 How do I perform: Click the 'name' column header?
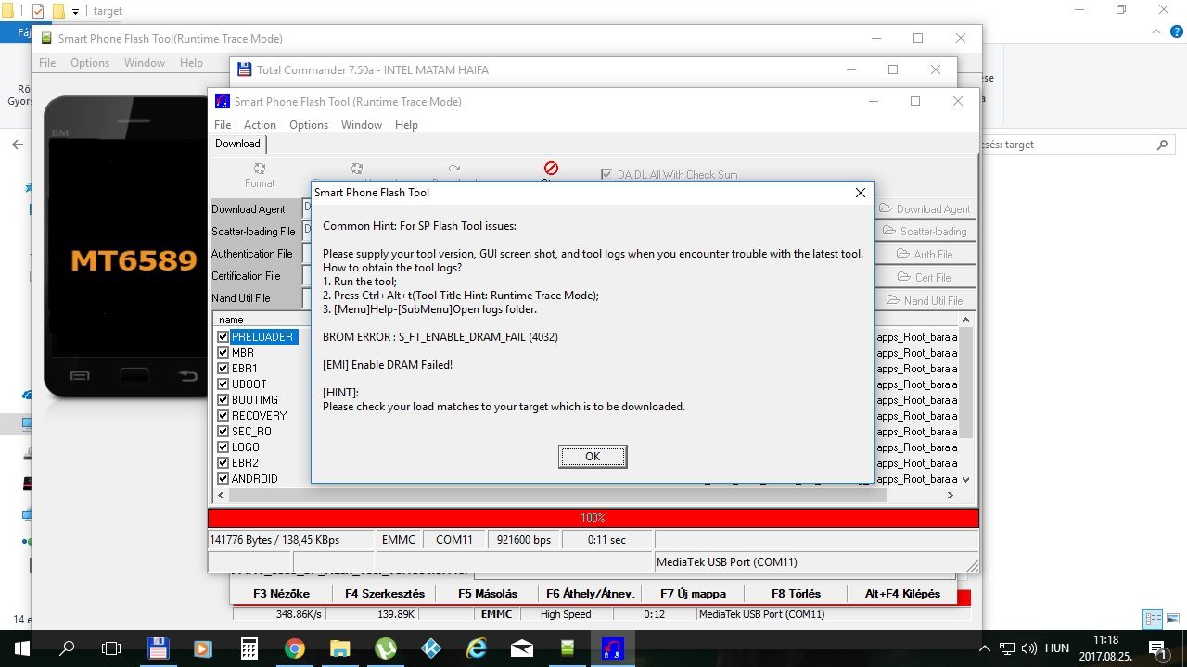click(231, 320)
